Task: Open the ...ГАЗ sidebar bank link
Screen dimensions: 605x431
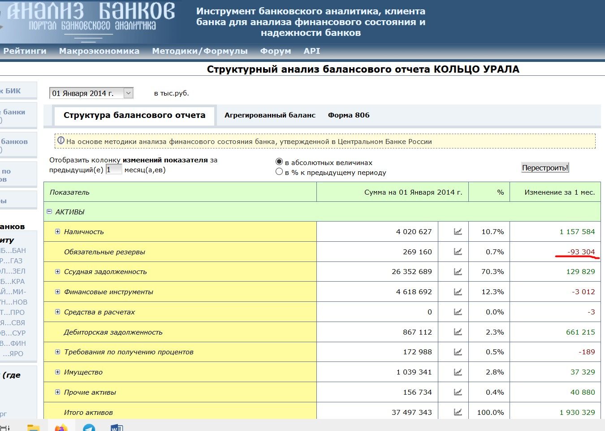Action: (x=11, y=261)
